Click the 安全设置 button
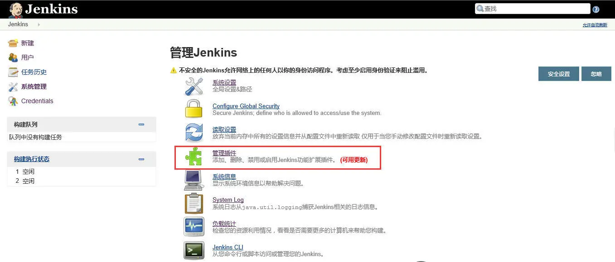The image size is (615, 262). (559, 74)
